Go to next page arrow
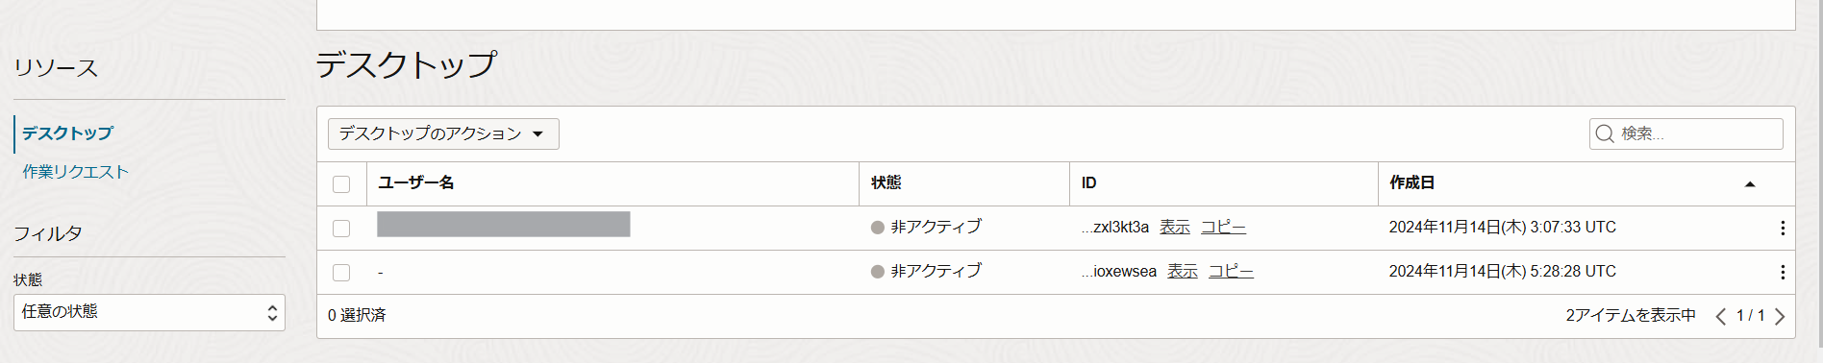This screenshot has width=1823, height=363. 1780,316
